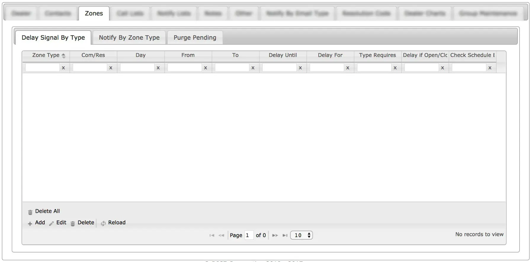This screenshot has width=532, height=262.
Task: Focus the To filter field
Action: point(232,68)
